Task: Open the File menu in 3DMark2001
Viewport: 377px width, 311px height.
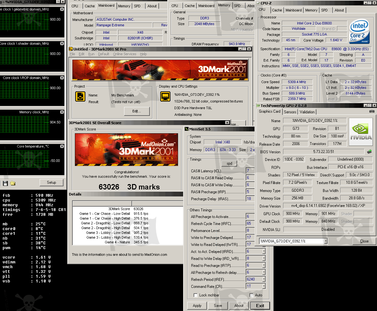Action: coord(72,54)
